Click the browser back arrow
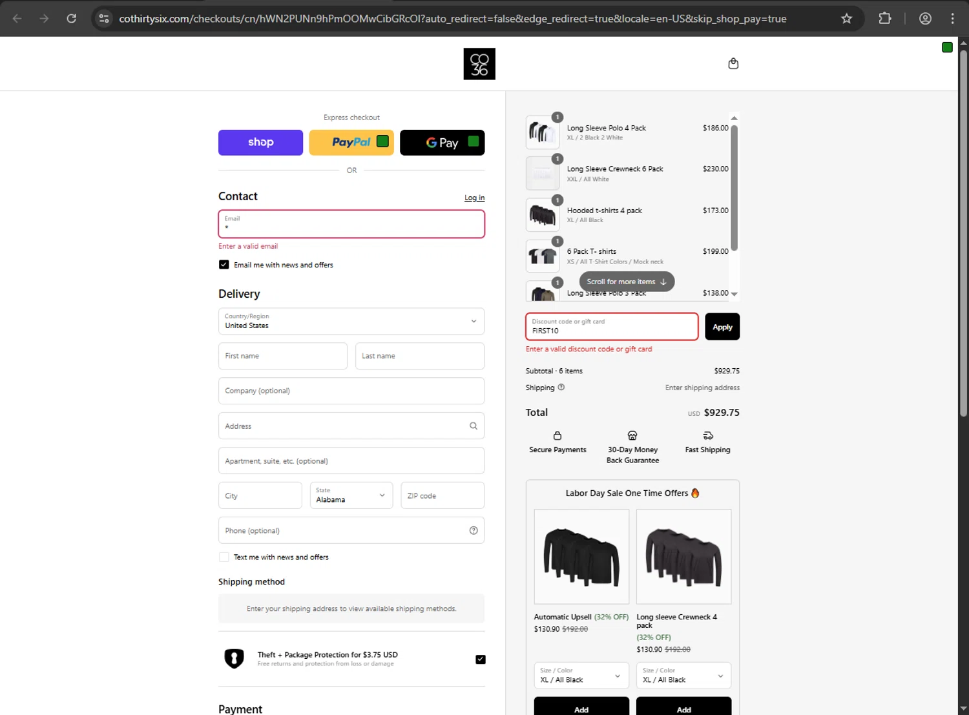 17,19
